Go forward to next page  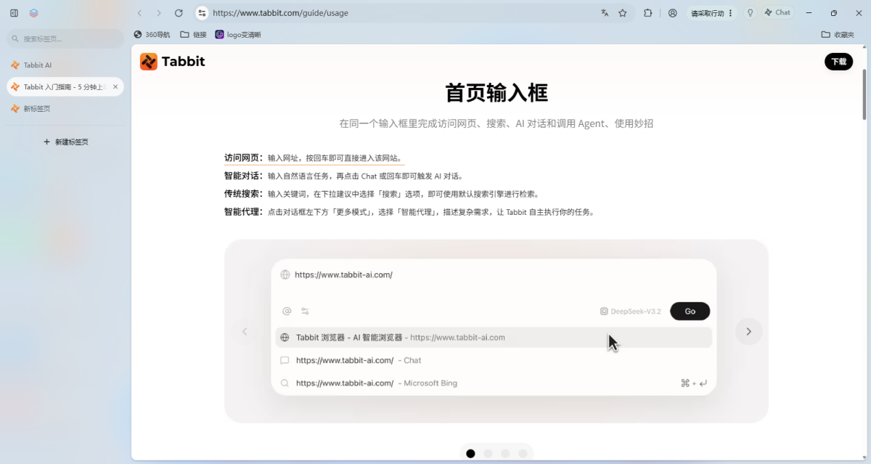click(159, 13)
